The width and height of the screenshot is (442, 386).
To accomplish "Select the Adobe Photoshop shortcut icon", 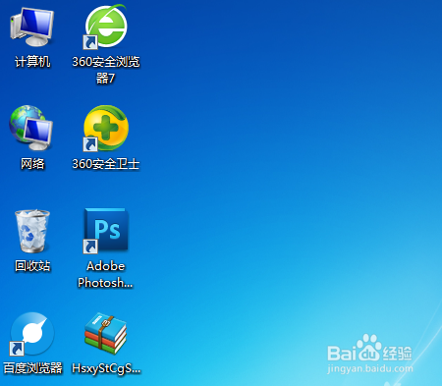I will 106,231.
